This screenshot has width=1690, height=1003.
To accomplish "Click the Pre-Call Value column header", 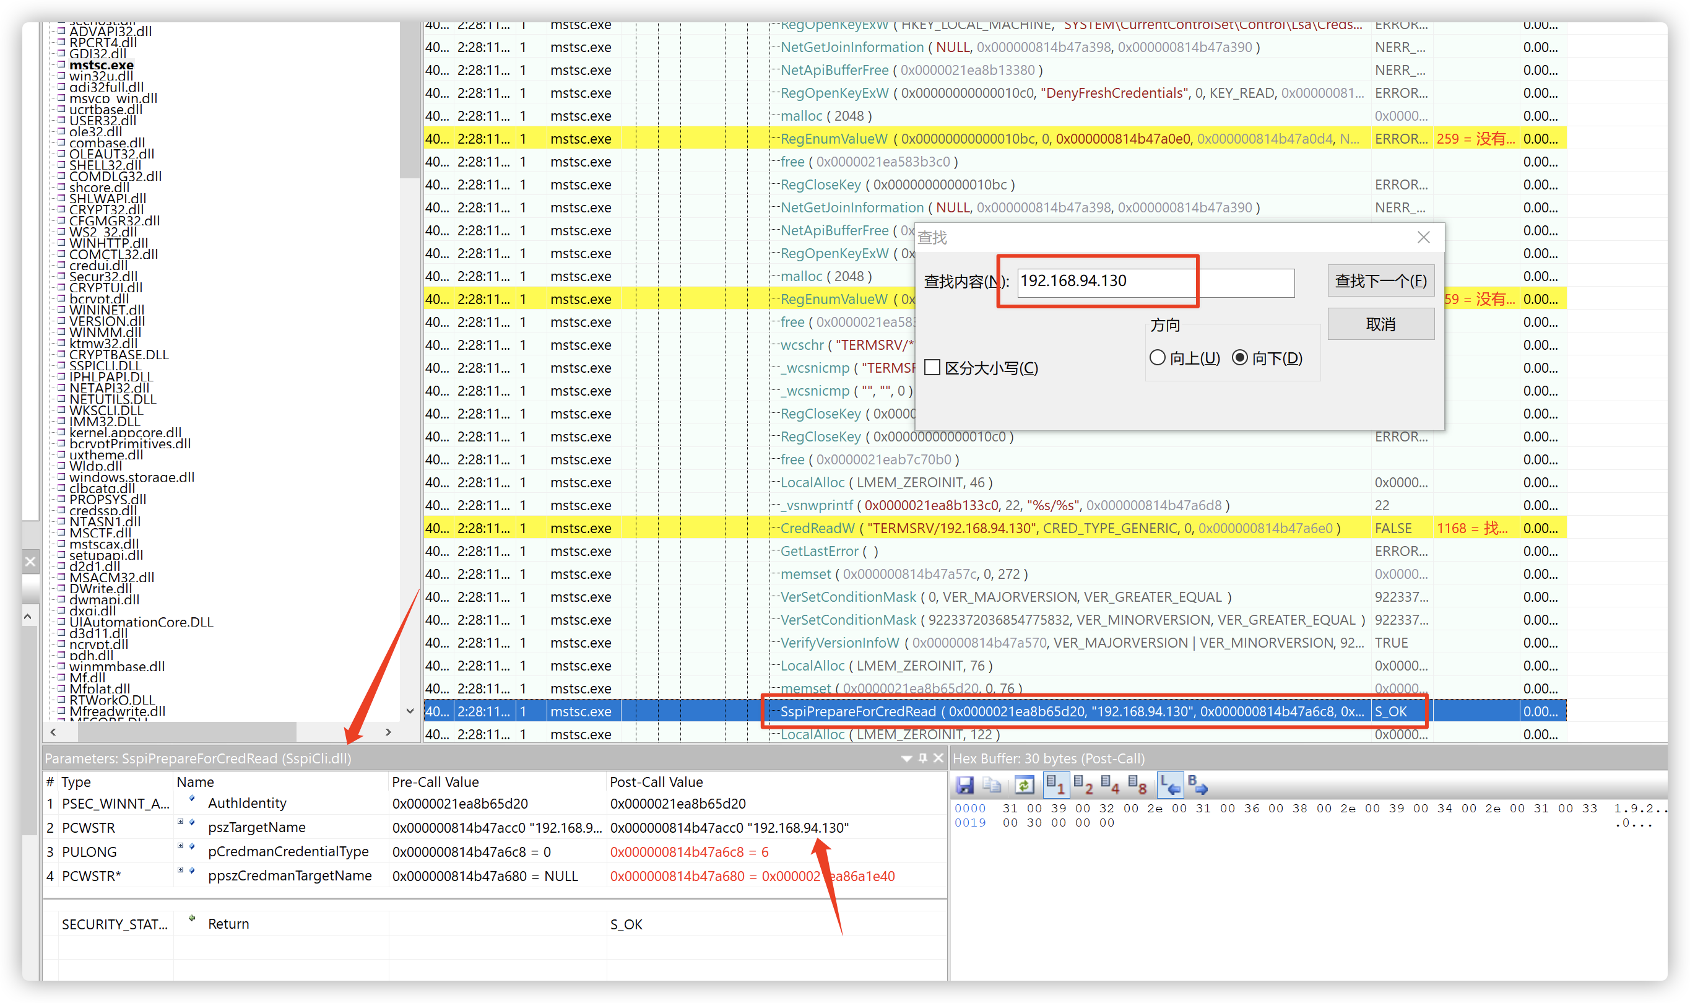I will click(x=435, y=782).
